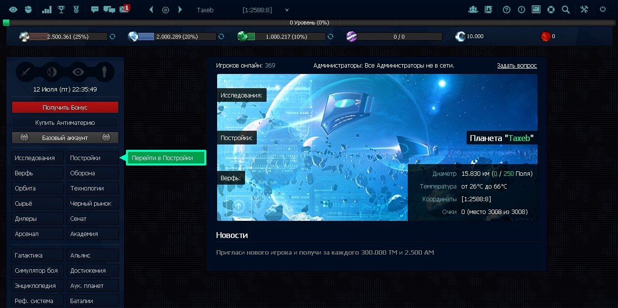Open the lifebuoy support icon

coord(551,9)
